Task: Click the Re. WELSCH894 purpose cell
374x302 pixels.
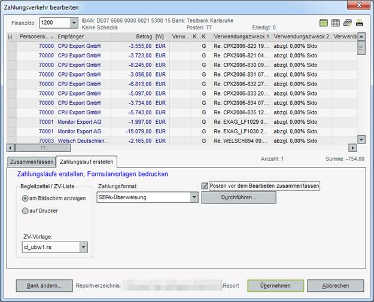Action: (x=242, y=141)
